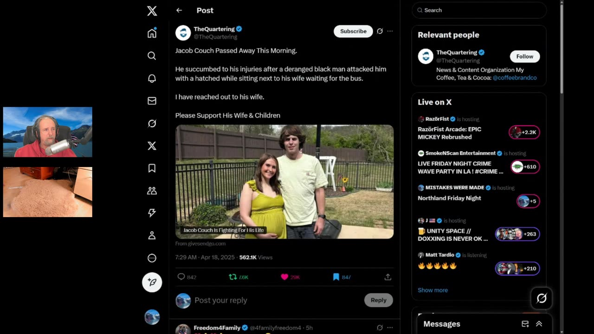This screenshot has height=334, width=594.
Task: Open TheQuartering avatar in Relevant people
Action: 426,56
